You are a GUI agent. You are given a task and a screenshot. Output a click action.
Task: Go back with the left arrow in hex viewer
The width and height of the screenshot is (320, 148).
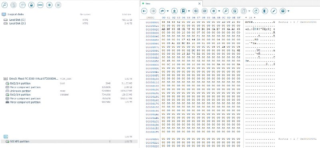click(144, 11)
